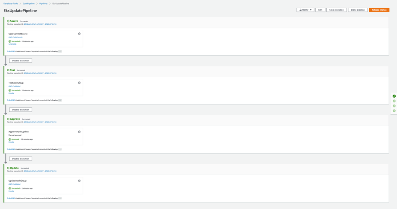Click the Clone pipeline button
This screenshot has height=209, width=397.
[x=358, y=10]
